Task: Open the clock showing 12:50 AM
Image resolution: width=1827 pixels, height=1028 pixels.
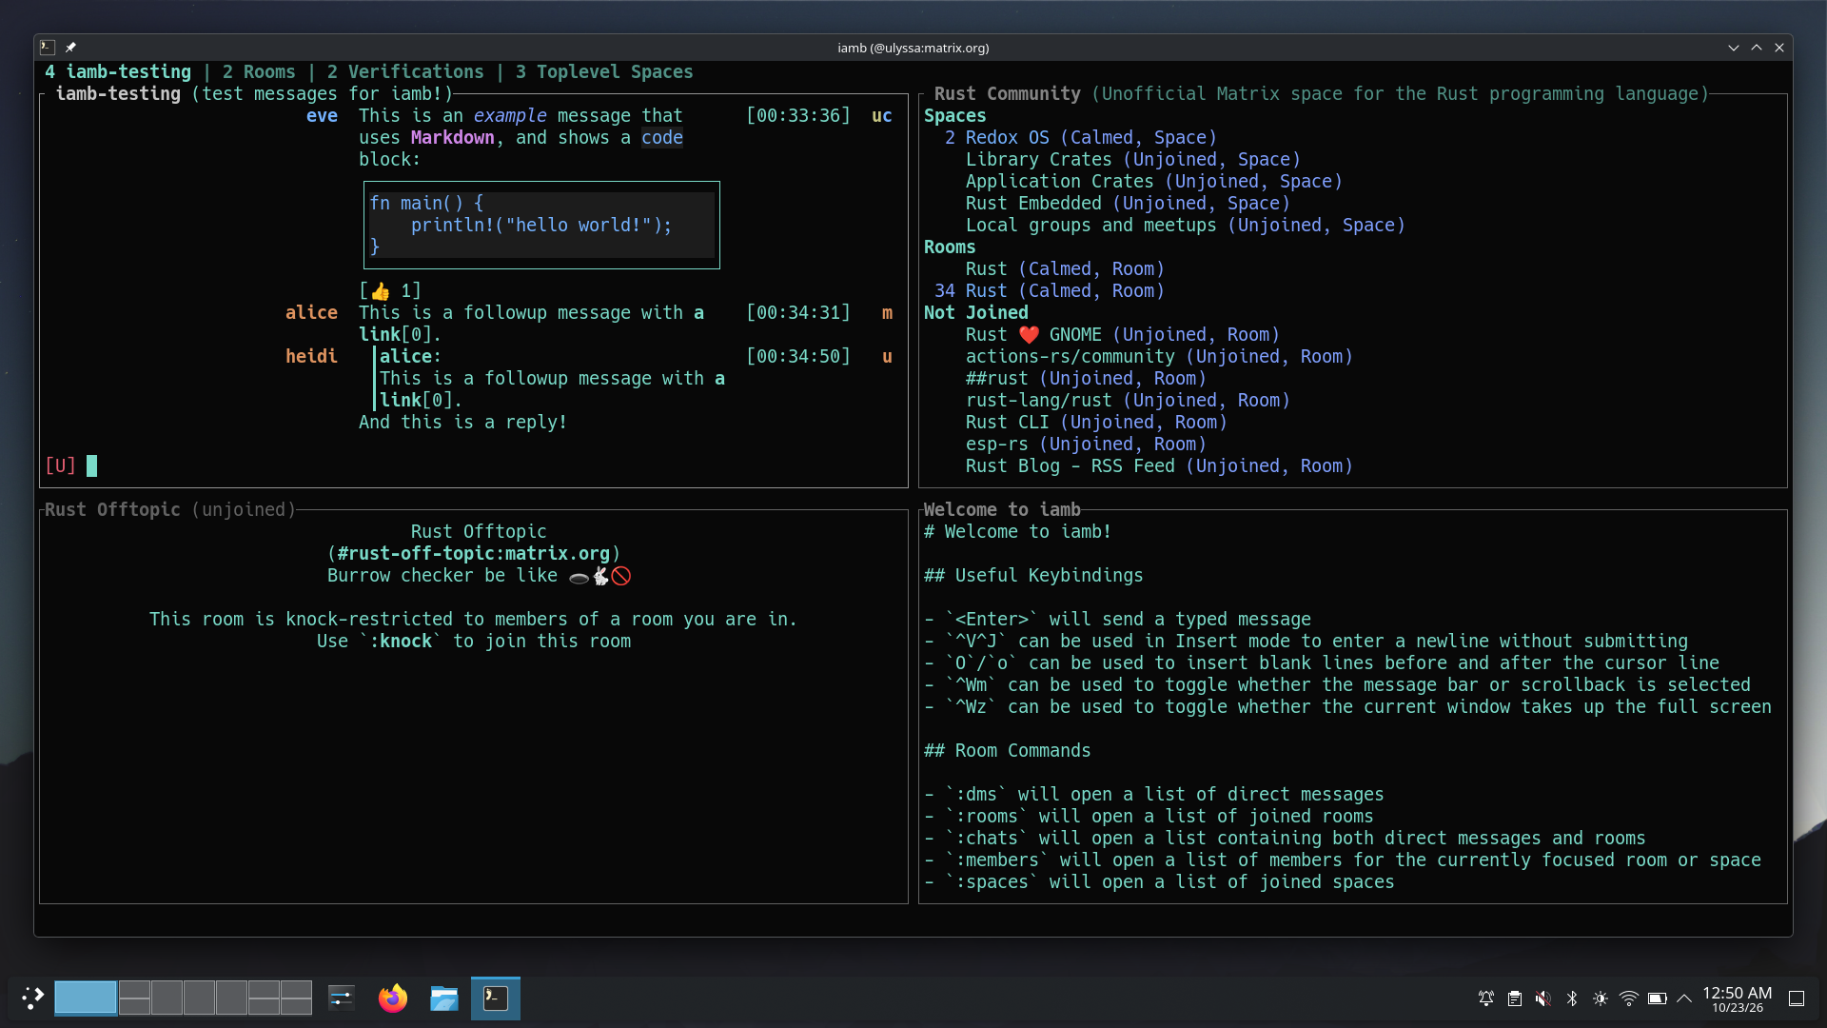Action: click(1738, 998)
